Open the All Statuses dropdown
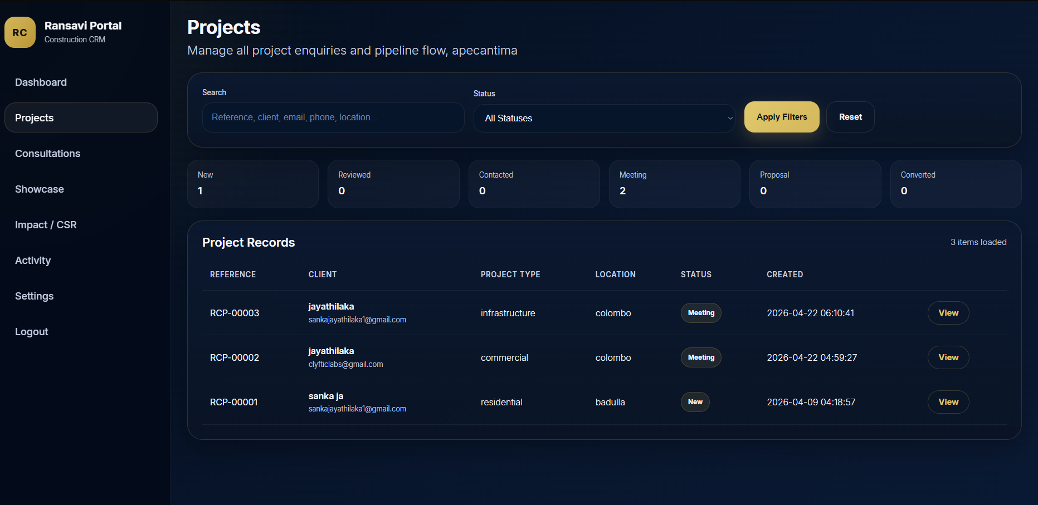 point(605,118)
